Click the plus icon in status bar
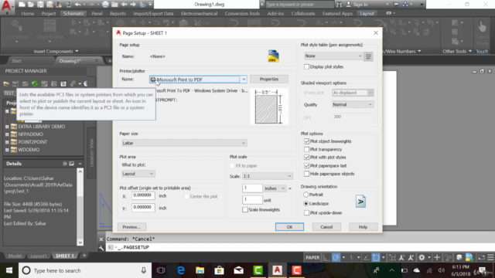The image size is (495, 278). click(437, 257)
